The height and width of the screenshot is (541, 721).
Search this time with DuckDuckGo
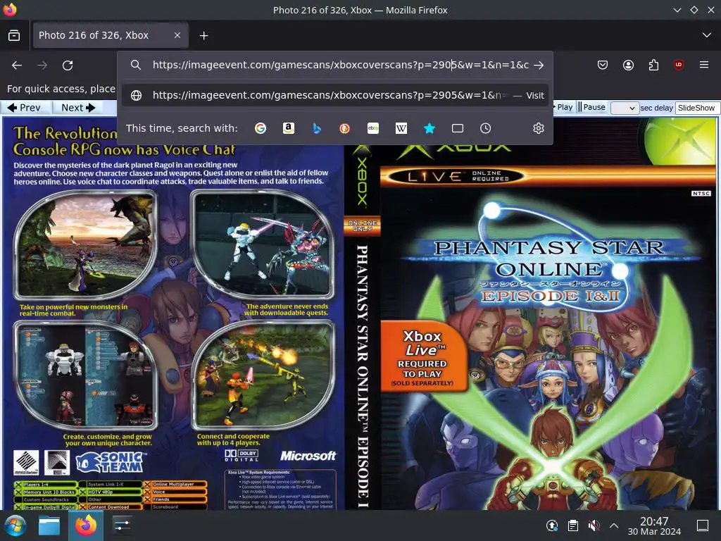pyautogui.click(x=344, y=128)
